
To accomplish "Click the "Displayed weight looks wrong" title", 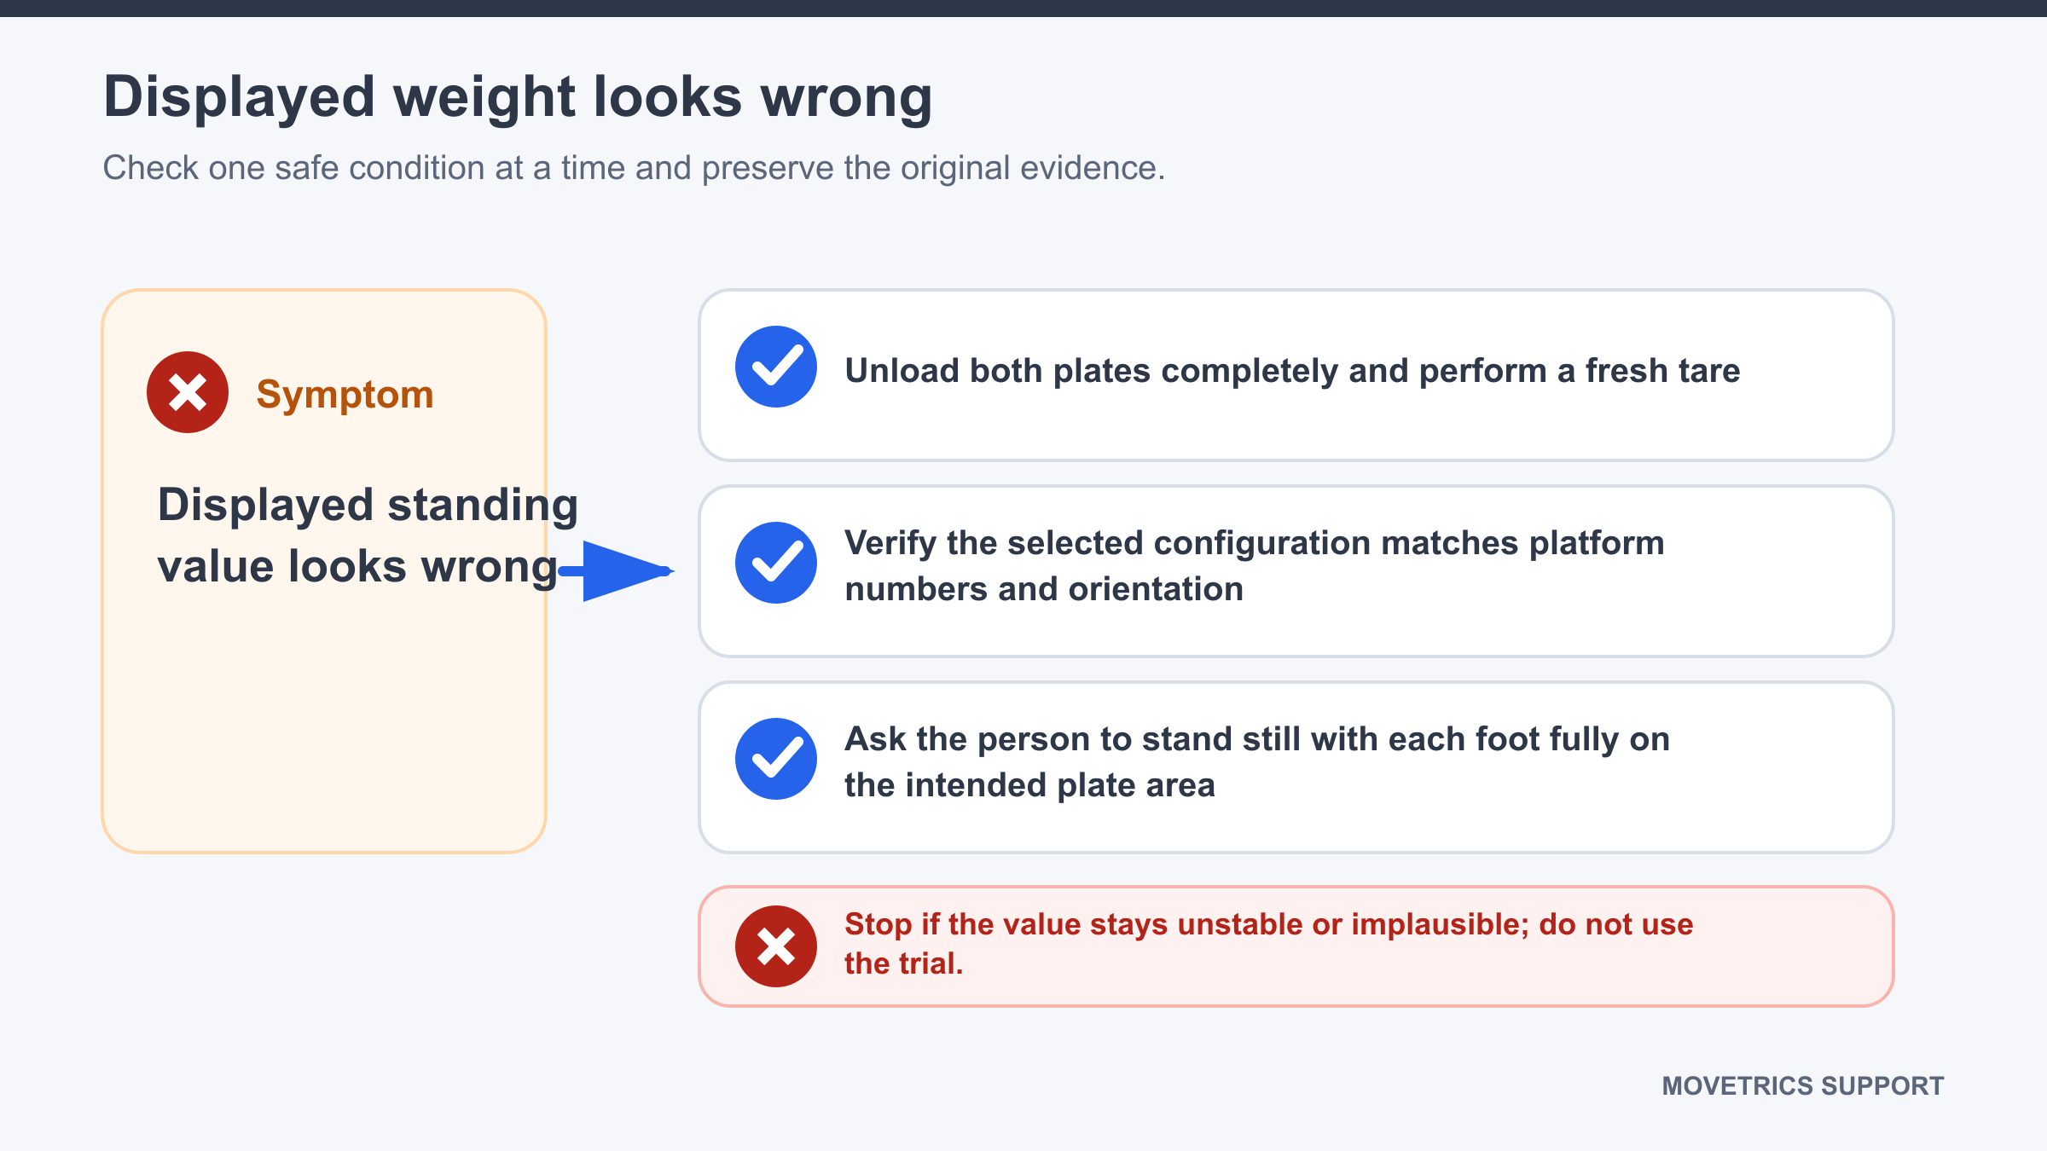I will pos(518,96).
